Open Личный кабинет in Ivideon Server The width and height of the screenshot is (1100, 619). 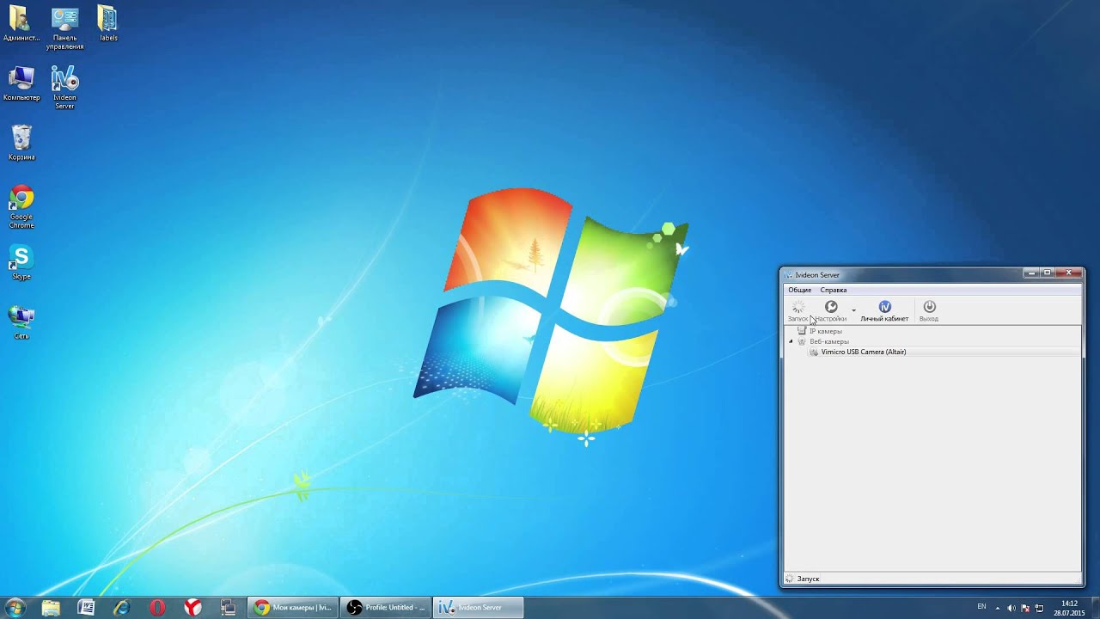click(x=884, y=310)
